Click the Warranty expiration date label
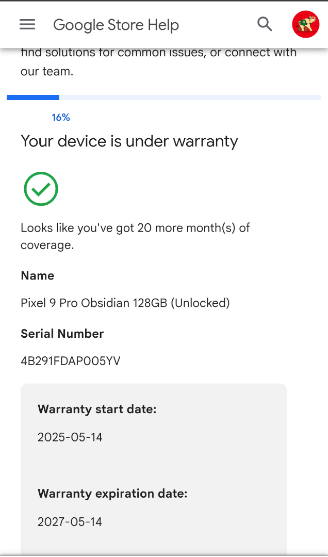 click(x=112, y=494)
